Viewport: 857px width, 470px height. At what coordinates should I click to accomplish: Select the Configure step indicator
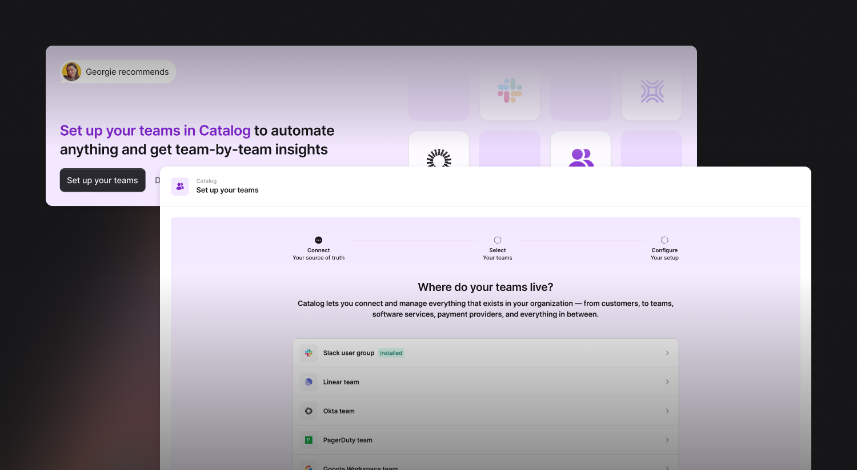664,240
